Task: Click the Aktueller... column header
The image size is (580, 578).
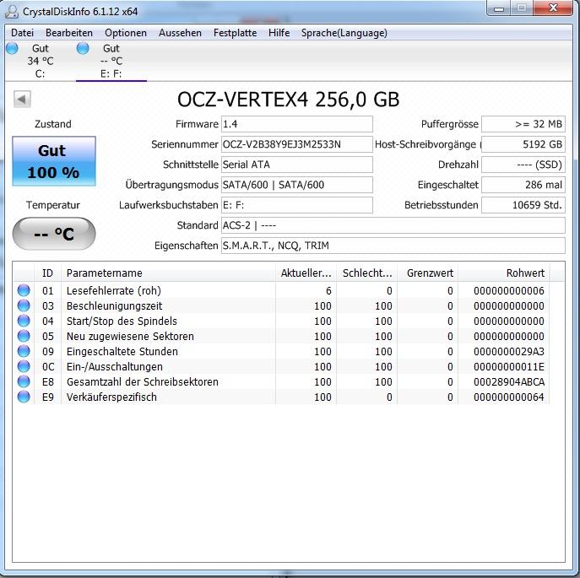Action: click(x=306, y=273)
